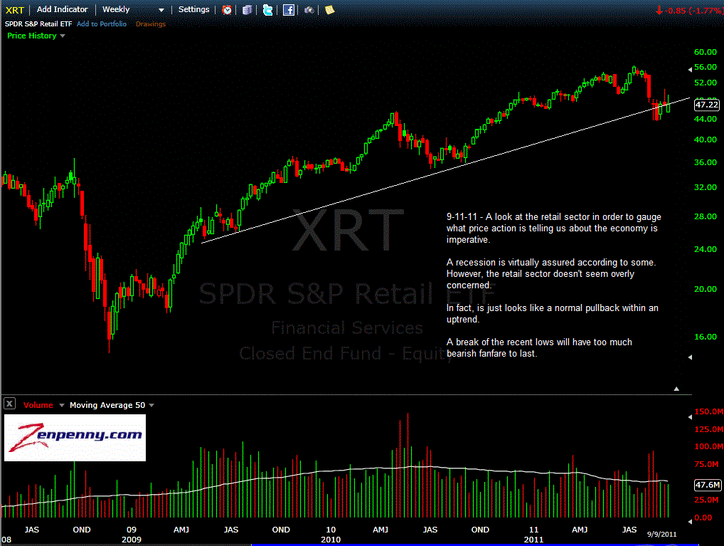Screen dimensions: 724x546
Task: Click the Moving Average 50 label
Action: click(107, 405)
